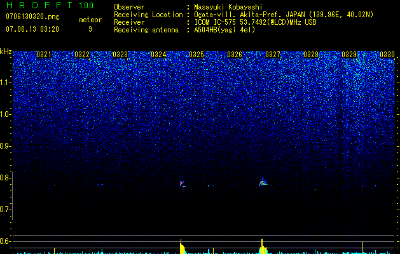Click the 0323 time marker

tap(120, 55)
